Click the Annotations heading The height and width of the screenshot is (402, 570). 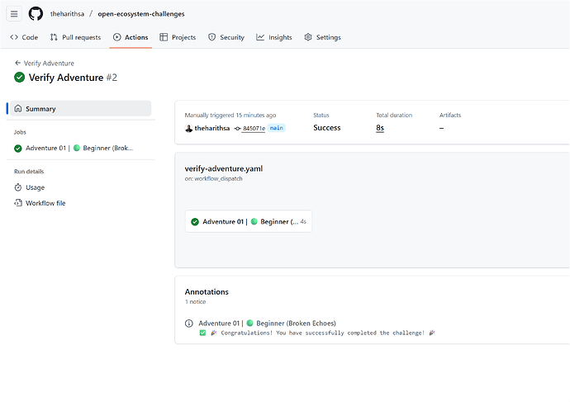[207, 292]
